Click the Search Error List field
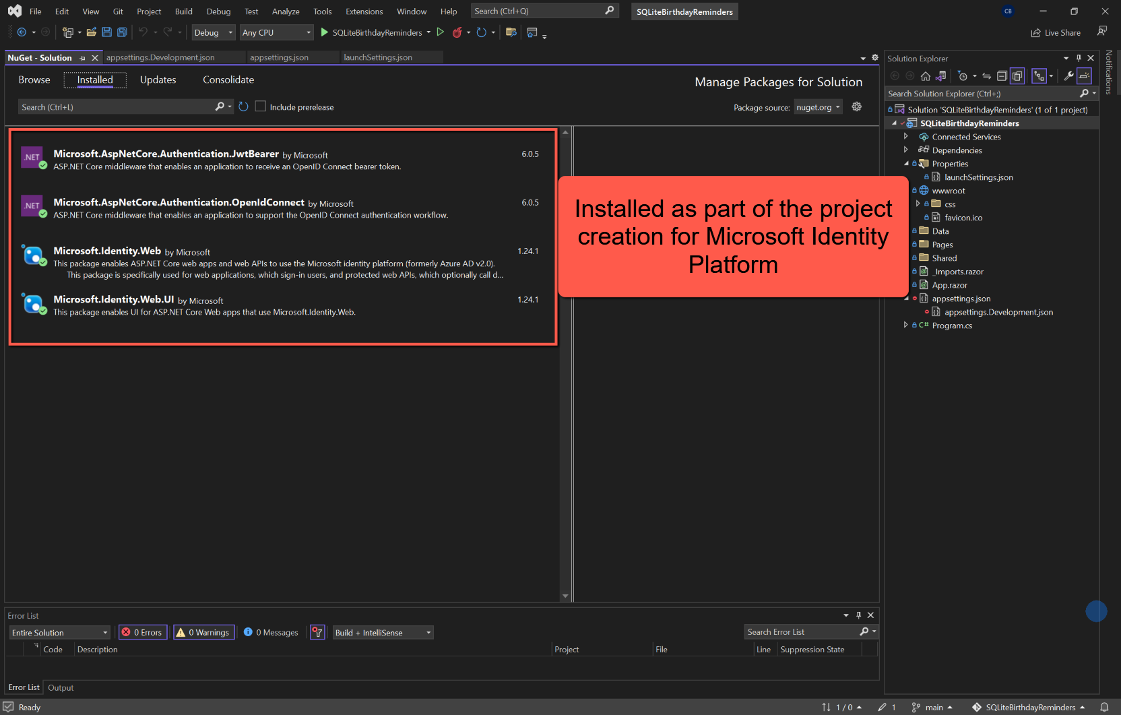This screenshot has height=715, width=1121. point(801,632)
